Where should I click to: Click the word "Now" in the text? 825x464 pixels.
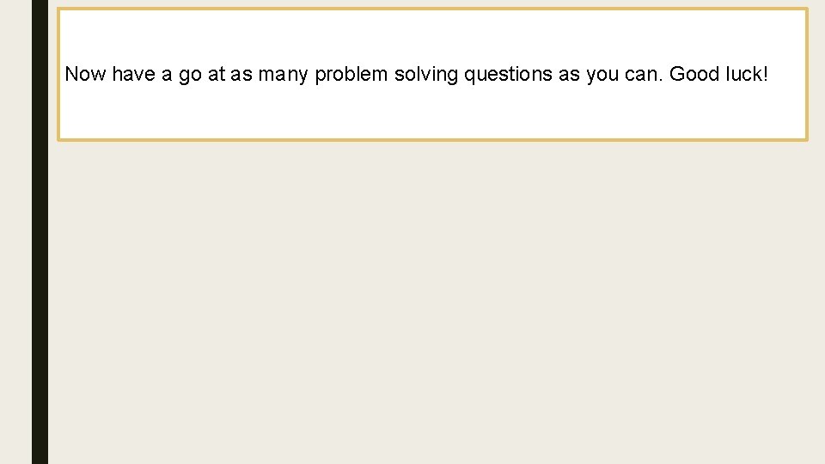click(85, 75)
